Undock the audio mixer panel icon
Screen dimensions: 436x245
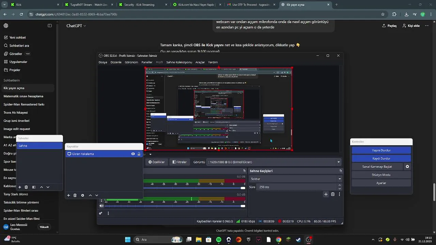[244, 171]
